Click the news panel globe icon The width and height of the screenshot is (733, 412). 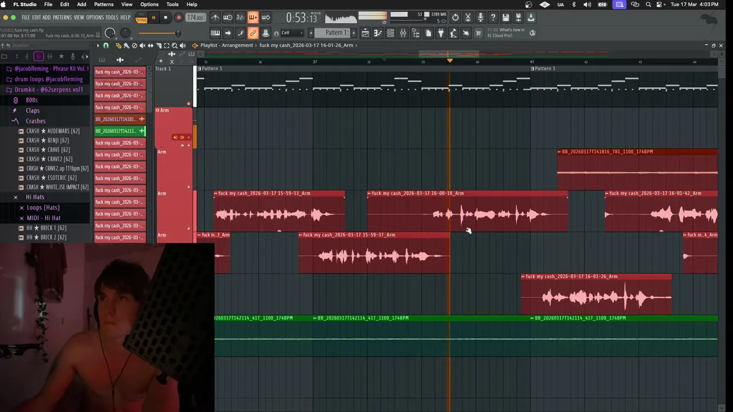click(533, 33)
